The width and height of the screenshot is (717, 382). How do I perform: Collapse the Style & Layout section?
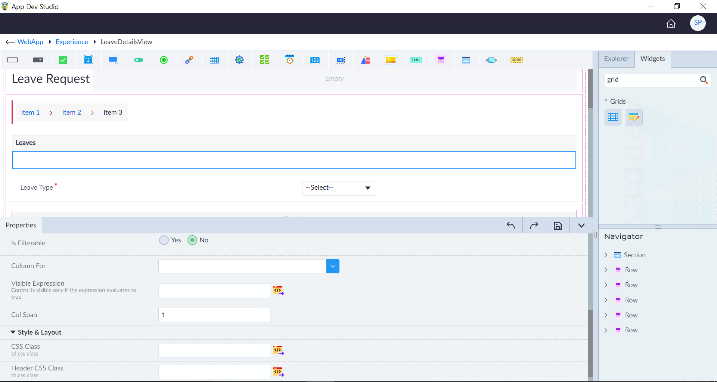coord(13,332)
